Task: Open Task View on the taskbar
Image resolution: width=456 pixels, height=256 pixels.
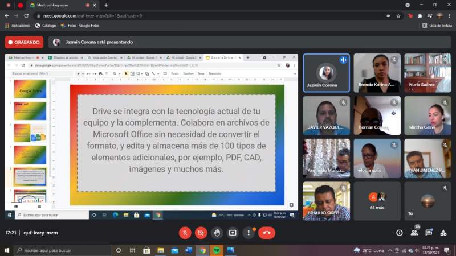Action: (132, 250)
